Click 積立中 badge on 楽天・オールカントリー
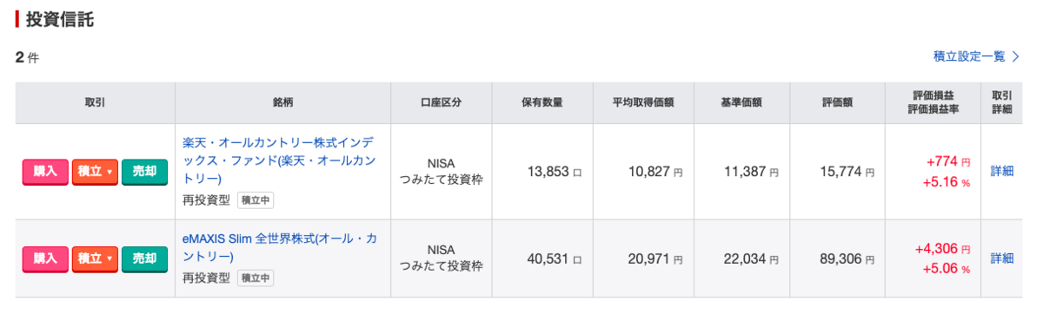 pyautogui.click(x=256, y=200)
